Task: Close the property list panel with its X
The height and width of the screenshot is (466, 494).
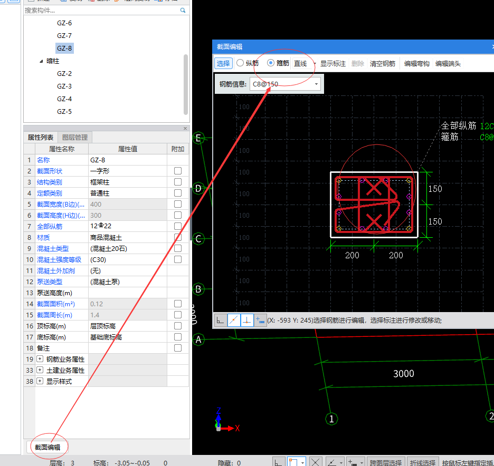Action: click(185, 128)
